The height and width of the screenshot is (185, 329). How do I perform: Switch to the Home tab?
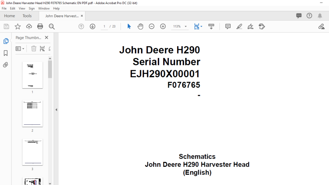tap(9, 16)
